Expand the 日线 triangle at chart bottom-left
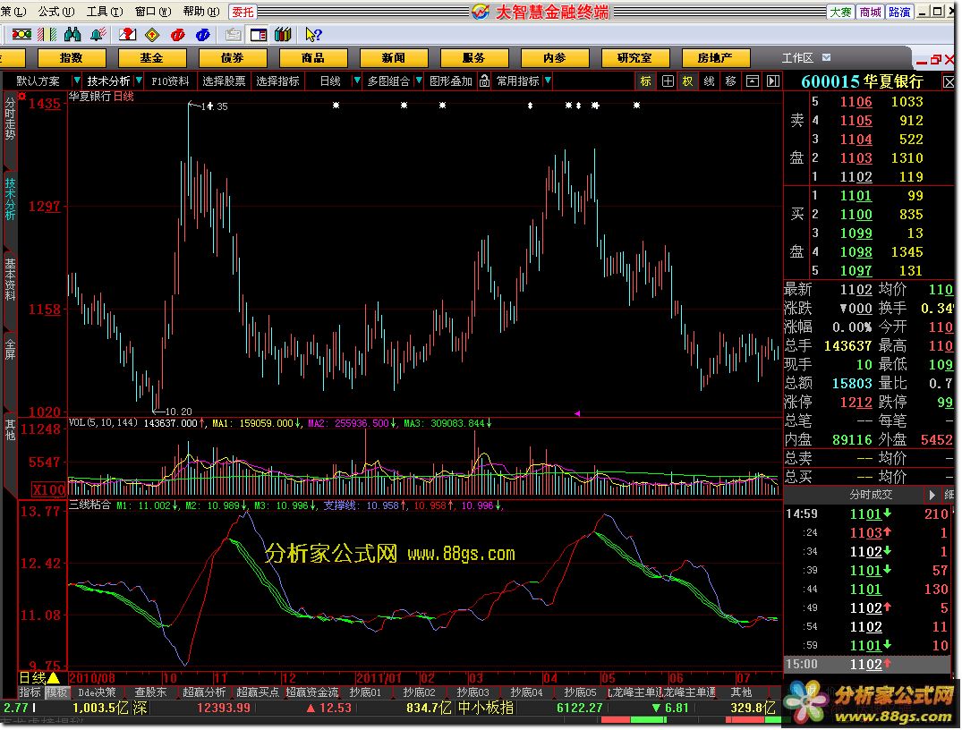 [x=54, y=678]
